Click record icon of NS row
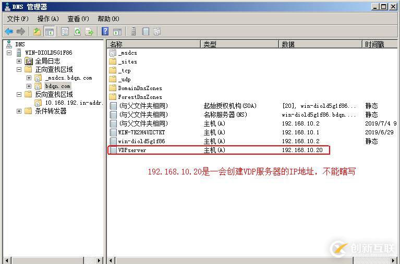The height and width of the screenshot is (264, 400). click(113, 115)
